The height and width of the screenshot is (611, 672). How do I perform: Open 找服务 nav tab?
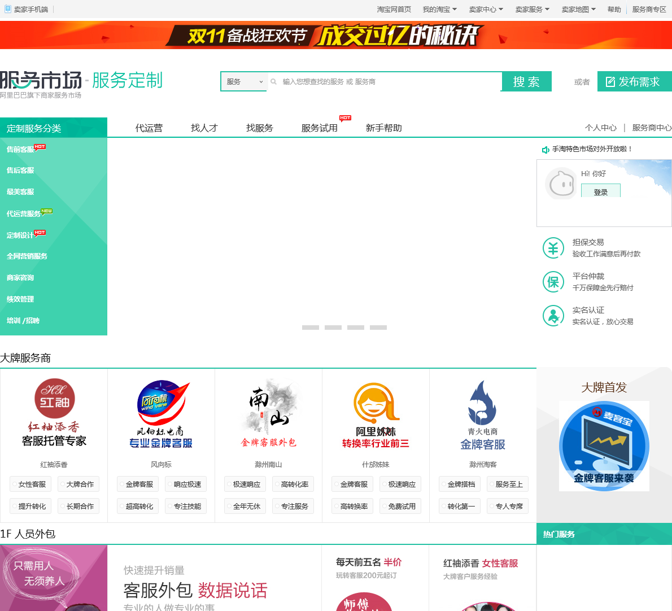click(x=260, y=128)
